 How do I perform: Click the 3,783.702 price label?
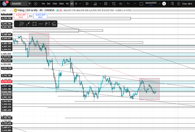7,118
